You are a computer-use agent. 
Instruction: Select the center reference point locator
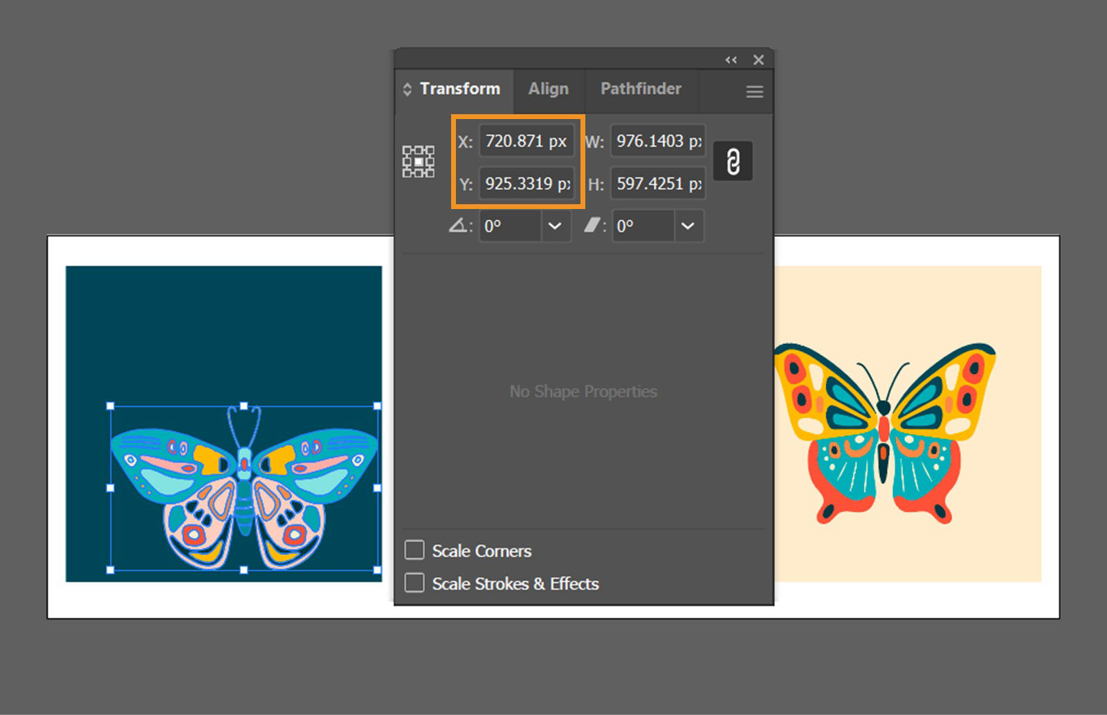[419, 161]
